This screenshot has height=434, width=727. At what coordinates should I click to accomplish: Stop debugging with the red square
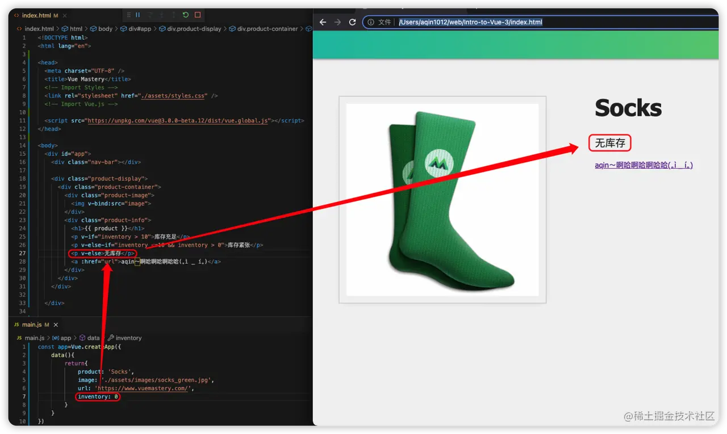coord(198,15)
